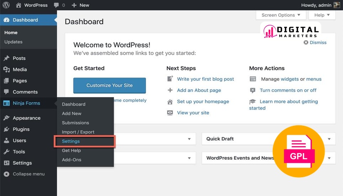Click the Customize Your Site button

[x=109, y=85]
